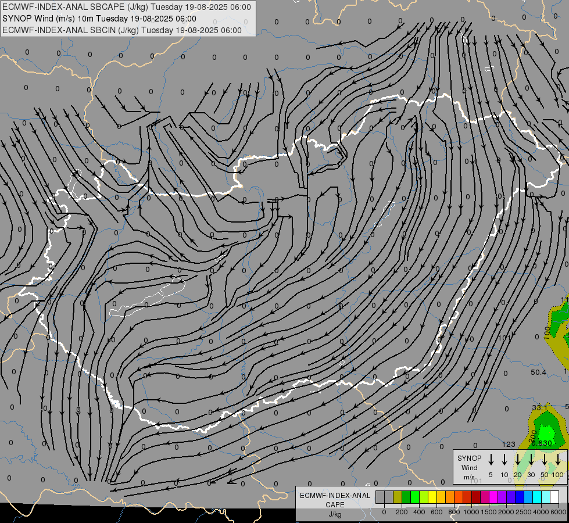Click the 600 tick label on the CAPE scale

[436, 512]
